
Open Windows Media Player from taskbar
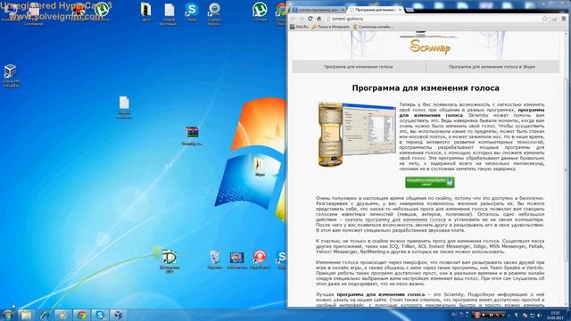[62, 315]
